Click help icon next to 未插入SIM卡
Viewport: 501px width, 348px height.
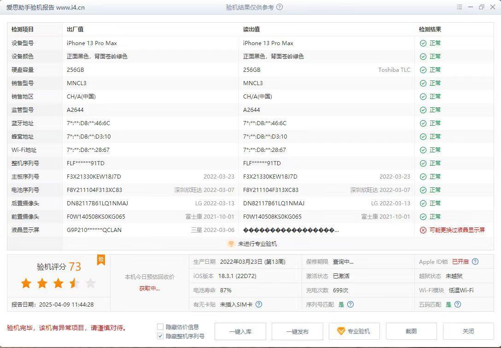(x=259, y=304)
